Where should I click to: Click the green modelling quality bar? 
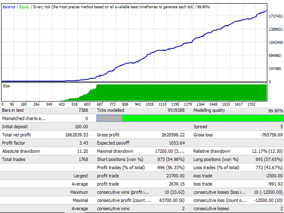202,118
